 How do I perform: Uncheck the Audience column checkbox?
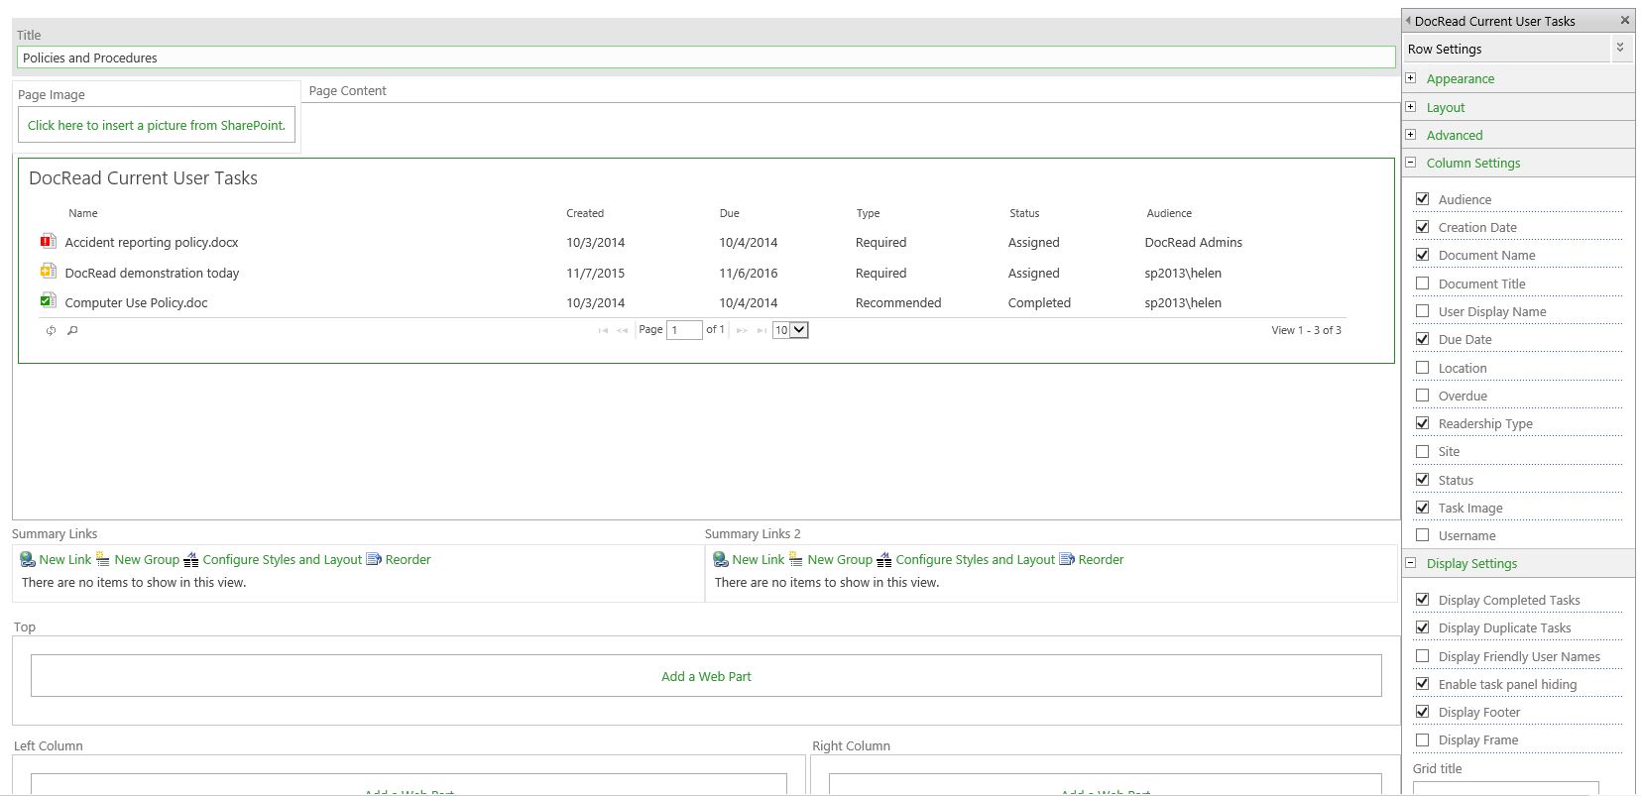tap(1423, 199)
